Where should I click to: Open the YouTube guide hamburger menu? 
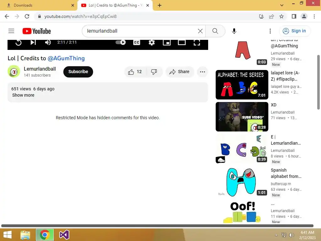tap(11, 31)
